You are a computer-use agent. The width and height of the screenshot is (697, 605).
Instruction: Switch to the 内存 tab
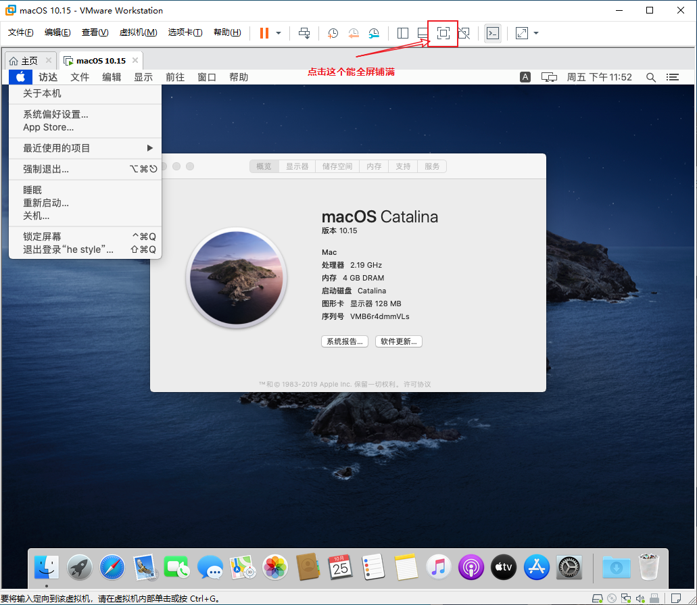(374, 166)
